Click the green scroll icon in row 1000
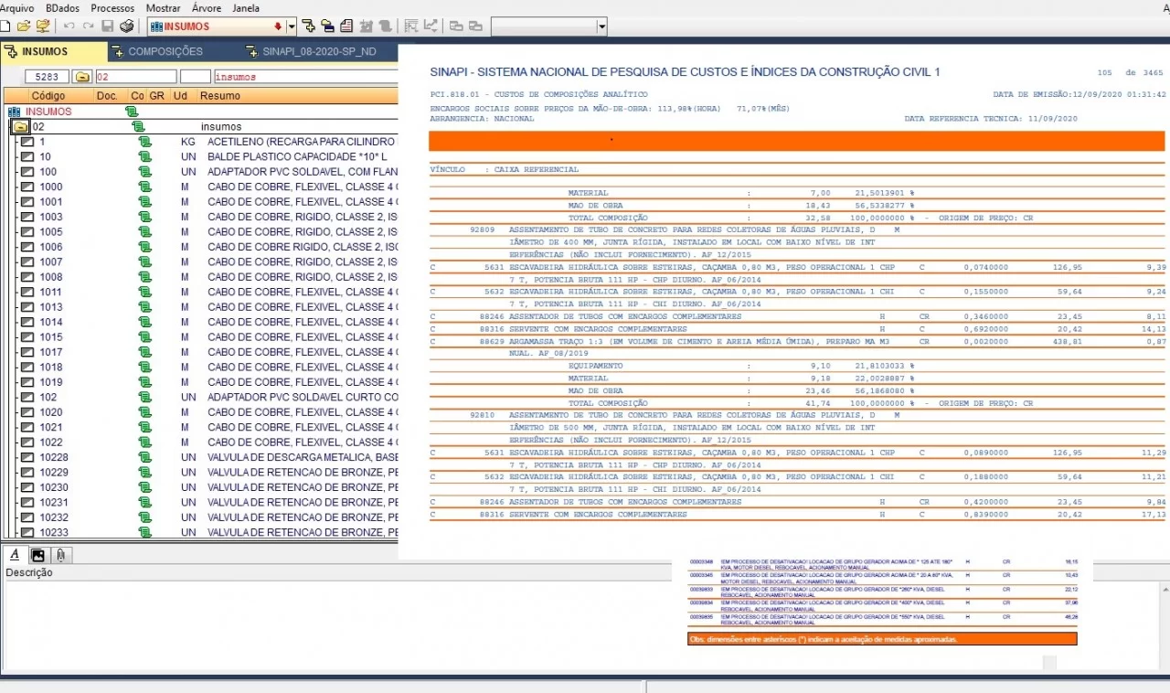Viewport: 1170px width, 693px height. [x=144, y=187]
